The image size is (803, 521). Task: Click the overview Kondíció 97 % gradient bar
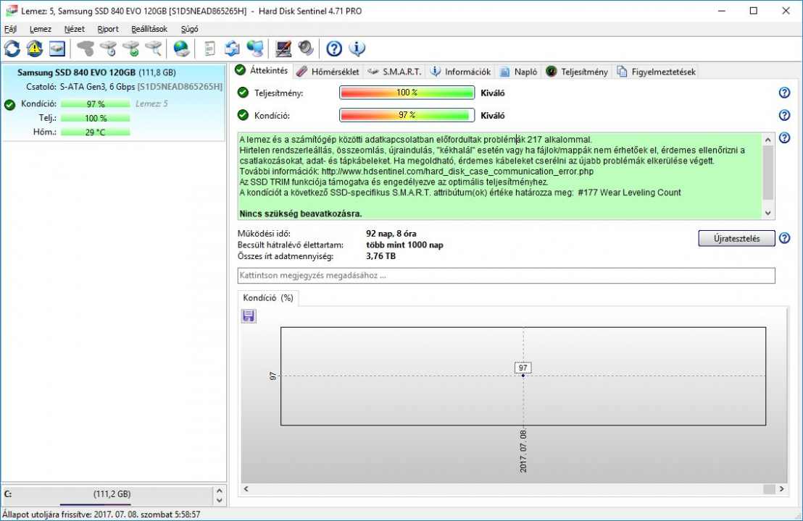coord(407,115)
